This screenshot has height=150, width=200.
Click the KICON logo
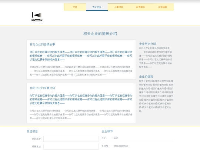click(x=37, y=17)
